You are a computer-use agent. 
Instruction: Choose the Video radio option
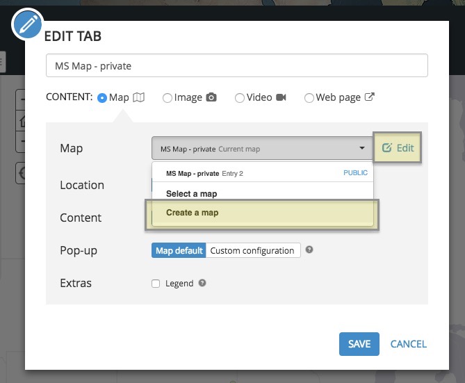(239, 98)
